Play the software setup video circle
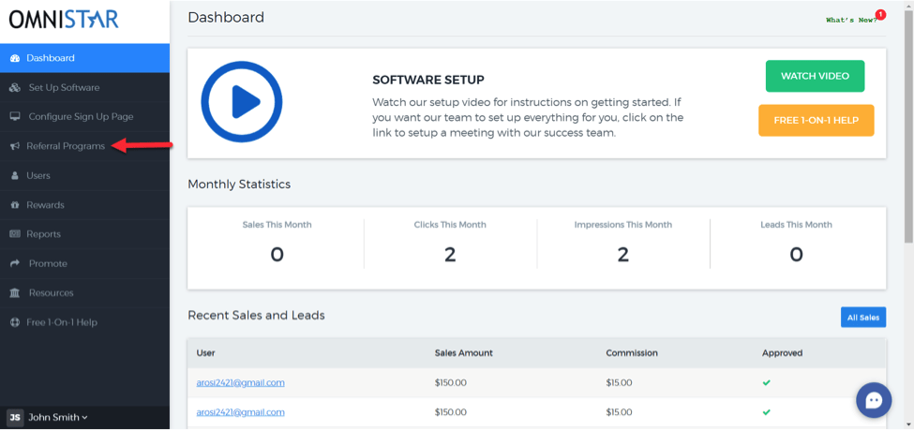The width and height of the screenshot is (914, 430). [241, 102]
